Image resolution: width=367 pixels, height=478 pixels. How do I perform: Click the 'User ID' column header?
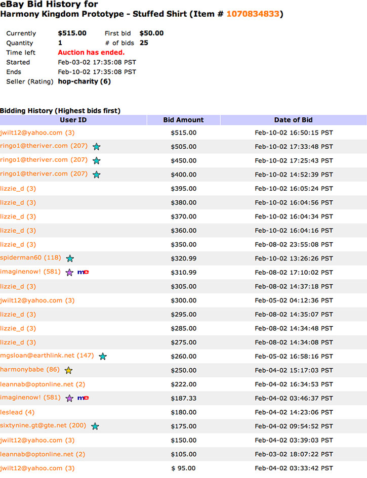tap(73, 120)
